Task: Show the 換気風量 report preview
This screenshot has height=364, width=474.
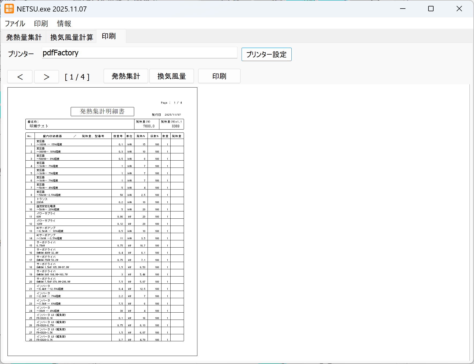Action: 171,76
